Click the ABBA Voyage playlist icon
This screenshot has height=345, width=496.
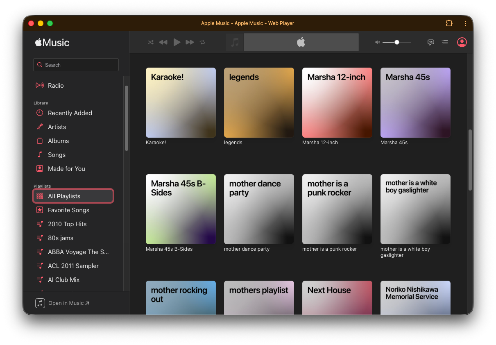[x=40, y=252]
